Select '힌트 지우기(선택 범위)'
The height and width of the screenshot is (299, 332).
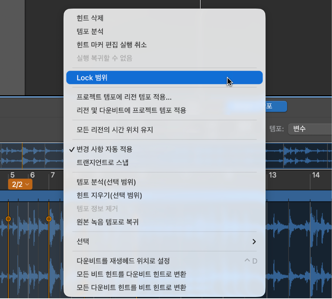coord(164,195)
